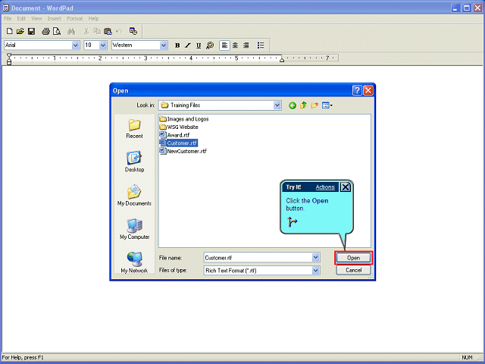Close the Try It instruction bubble
Screen dimensions: 485x364
pyautogui.click(x=346, y=187)
